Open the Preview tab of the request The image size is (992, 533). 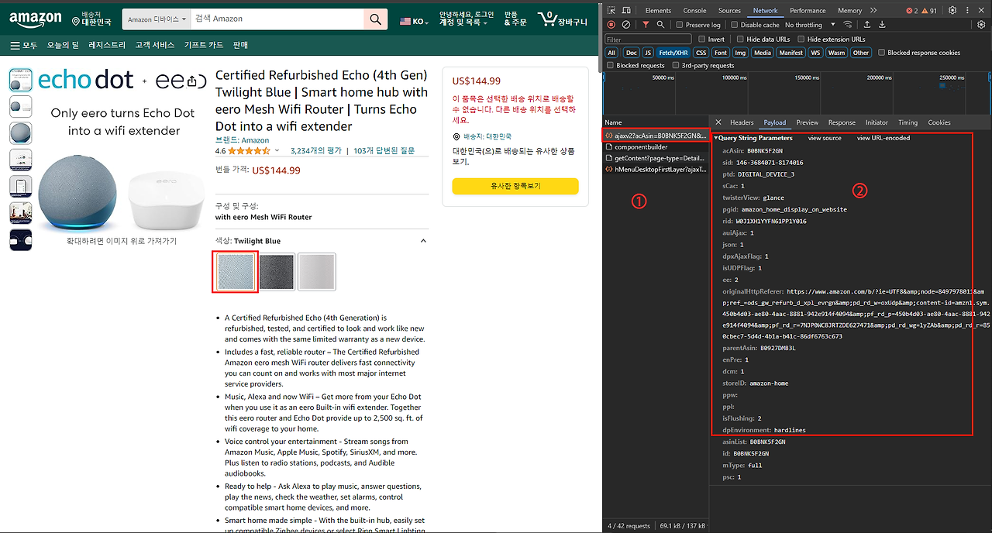(x=807, y=122)
